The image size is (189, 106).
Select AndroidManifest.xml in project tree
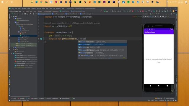[x=23, y=20]
